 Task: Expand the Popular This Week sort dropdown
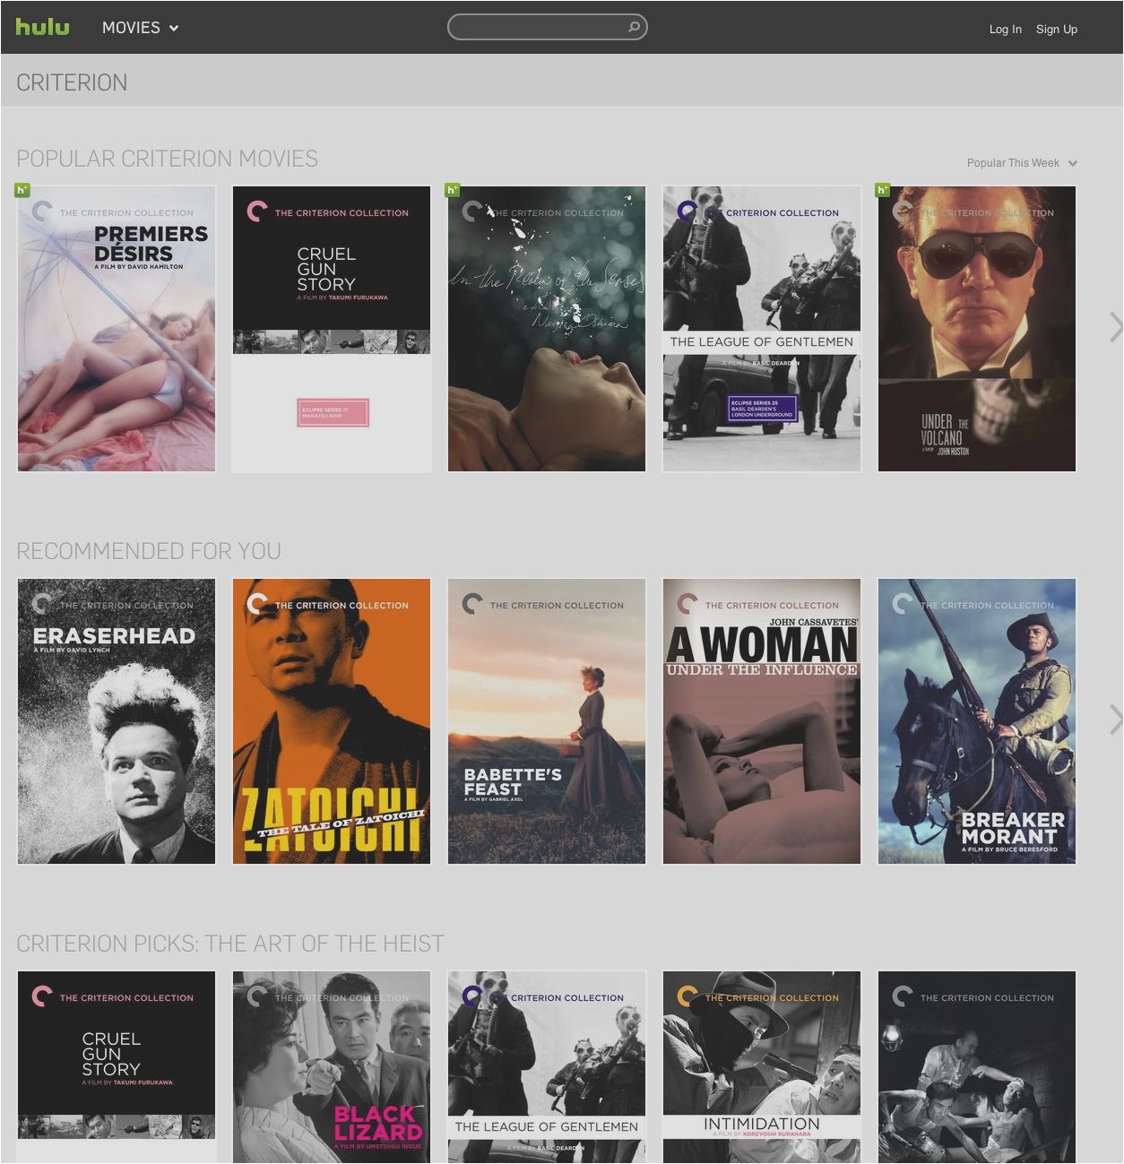pos(1022,163)
